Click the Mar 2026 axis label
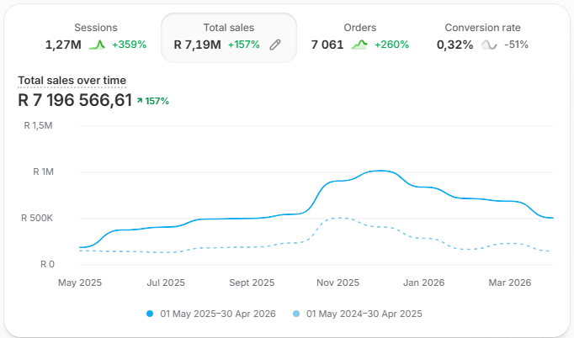The width and height of the screenshot is (574, 338). pos(510,283)
